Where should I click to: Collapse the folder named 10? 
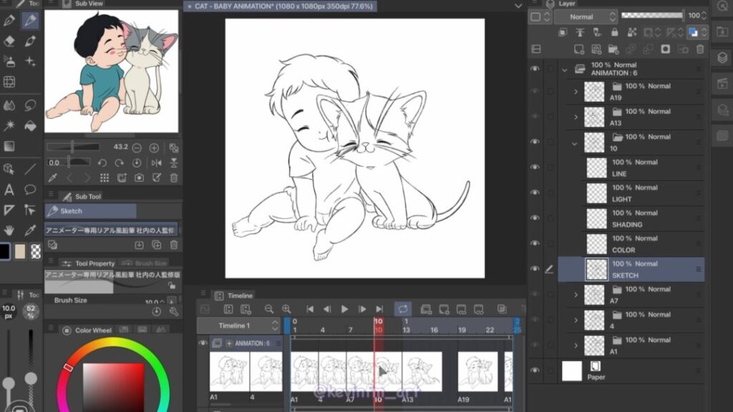pyautogui.click(x=576, y=142)
